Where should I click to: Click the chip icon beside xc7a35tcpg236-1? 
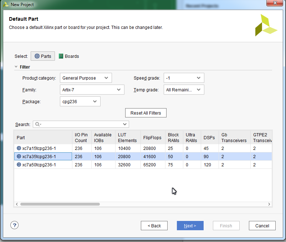click(x=19, y=156)
